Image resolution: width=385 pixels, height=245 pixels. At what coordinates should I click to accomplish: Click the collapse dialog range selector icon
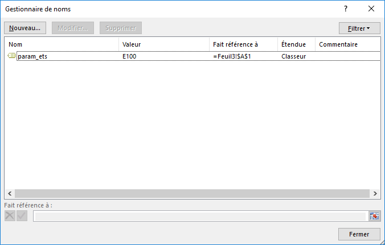tap(374, 216)
